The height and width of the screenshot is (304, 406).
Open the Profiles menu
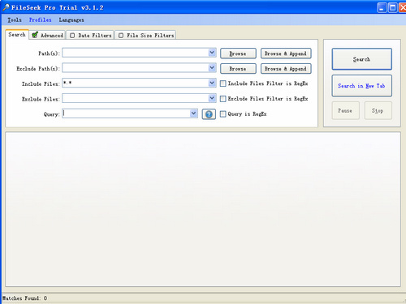(x=40, y=19)
